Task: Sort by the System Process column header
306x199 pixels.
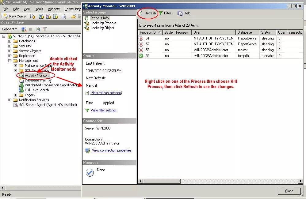Action: (177, 32)
